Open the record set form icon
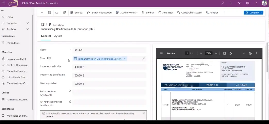Viewport: 269px width, 124px height. pos(50,13)
